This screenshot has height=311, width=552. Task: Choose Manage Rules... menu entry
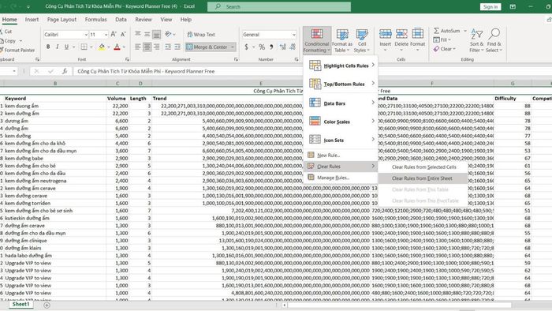[x=341, y=178]
